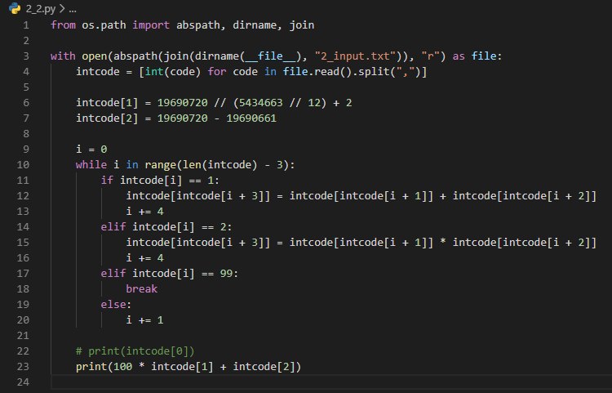Click the 'dirname' name on line 1
This screenshot has height=393, width=612.
coord(255,25)
